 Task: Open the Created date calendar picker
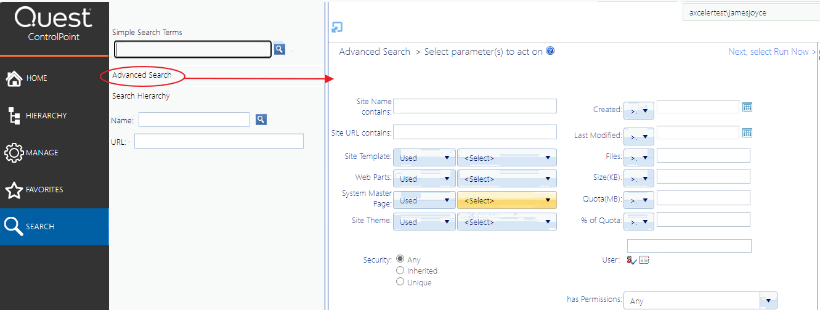(x=747, y=107)
